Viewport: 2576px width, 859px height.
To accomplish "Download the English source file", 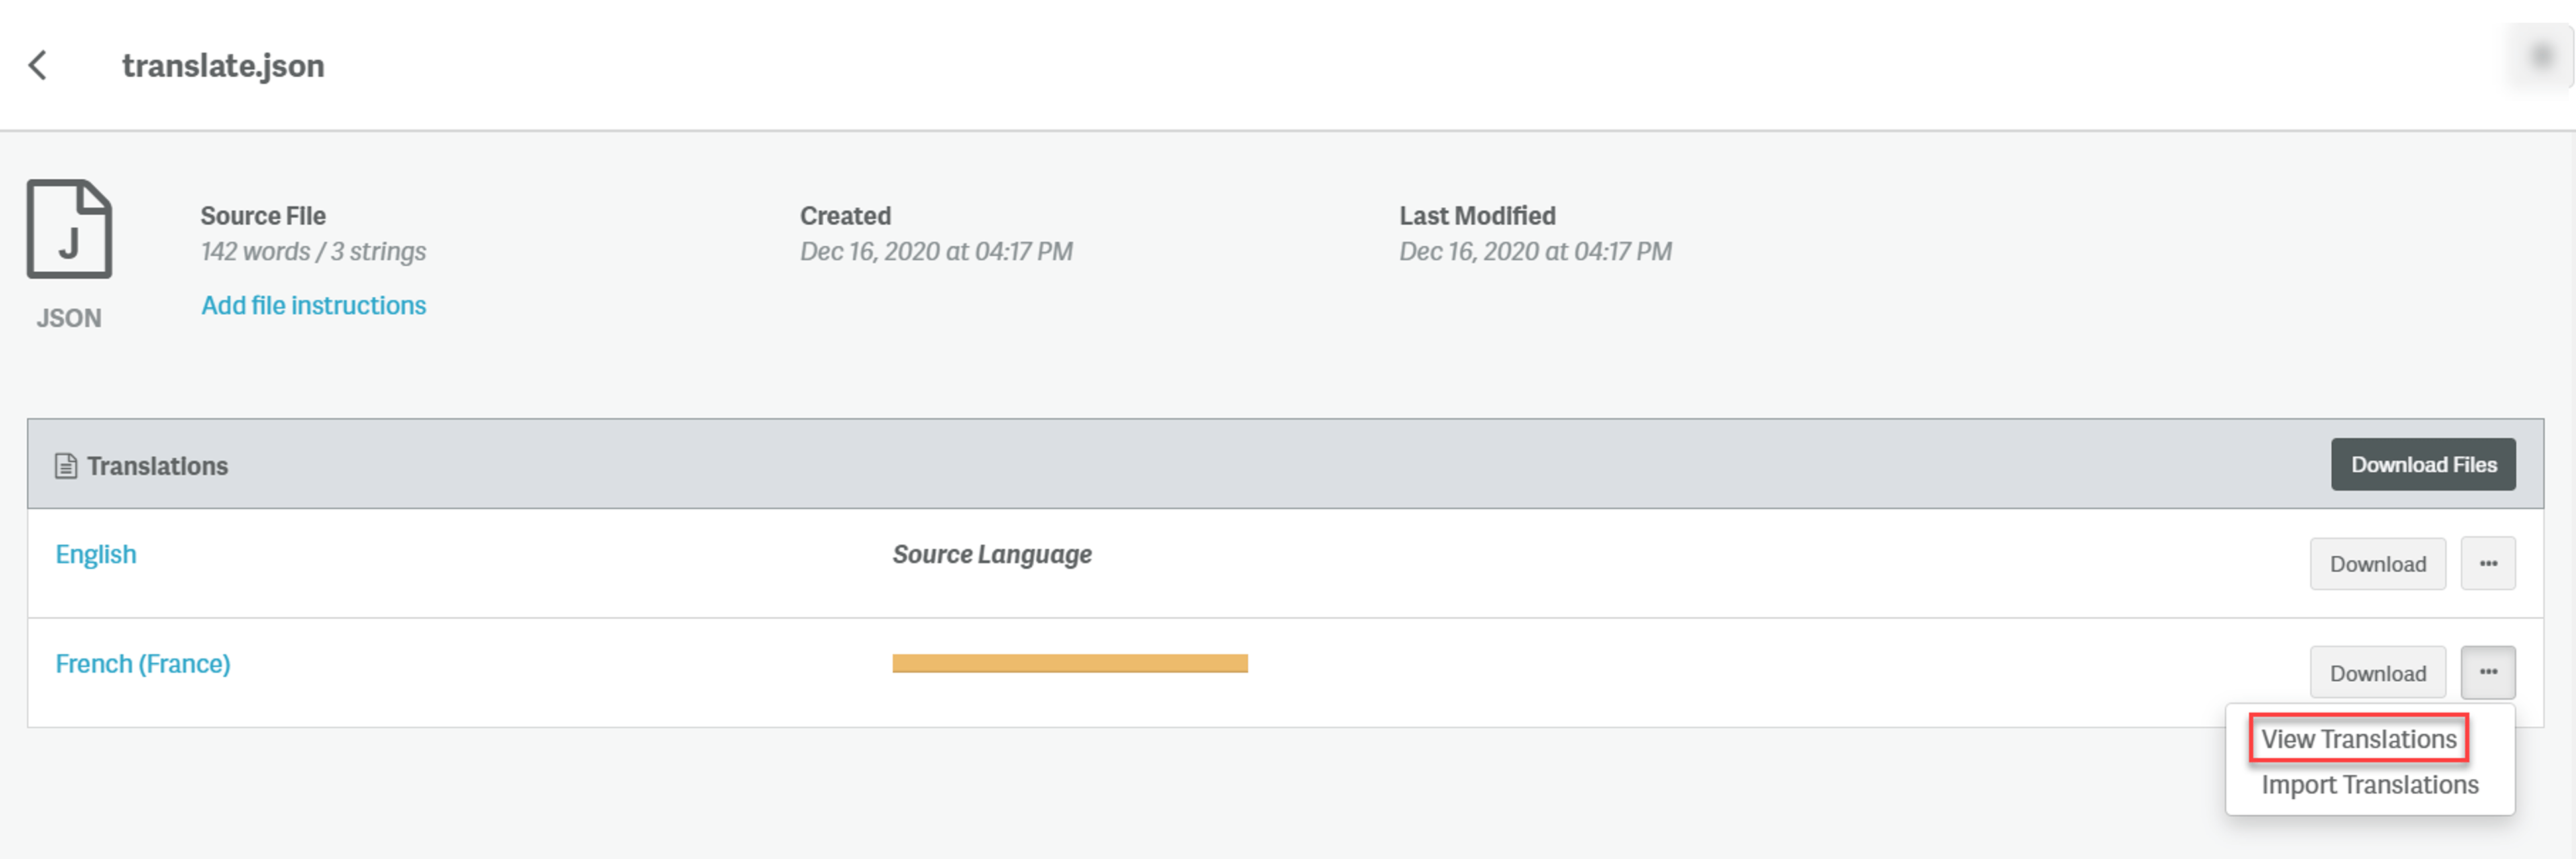I will click(2378, 564).
